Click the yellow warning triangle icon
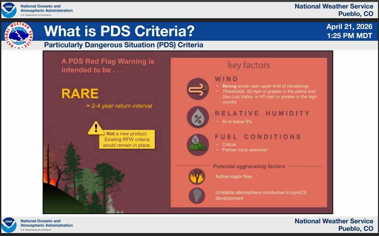Viewport: 379px width, 236px height. [96, 127]
